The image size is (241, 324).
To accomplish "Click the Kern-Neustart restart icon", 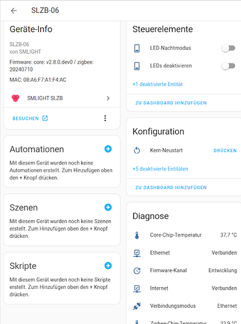I will click(x=137, y=150).
